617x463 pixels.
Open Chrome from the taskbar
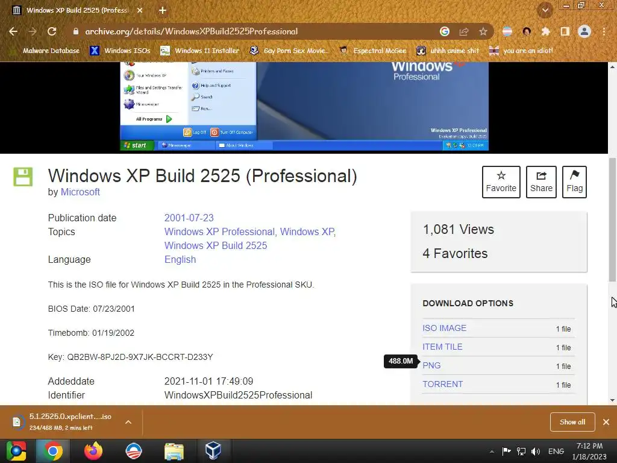[53, 451]
